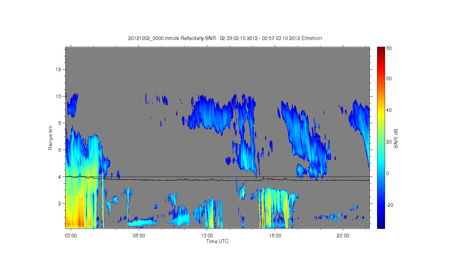Select the '03:00' time axis label
The image size is (458, 275).
[x=71, y=236]
